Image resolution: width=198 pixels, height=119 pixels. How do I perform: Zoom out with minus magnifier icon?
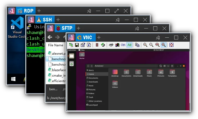pyautogui.click(x=151, y=45)
